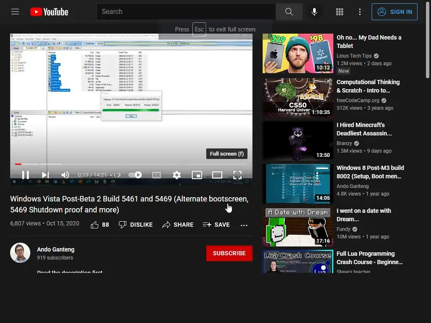Screen dimensions: 431x323
Task: Toggle full screen mode
Action: coord(237,175)
